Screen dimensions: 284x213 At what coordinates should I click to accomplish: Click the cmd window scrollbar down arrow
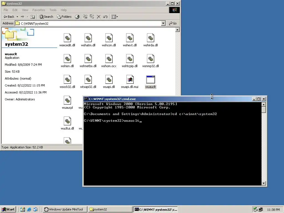[264, 183]
